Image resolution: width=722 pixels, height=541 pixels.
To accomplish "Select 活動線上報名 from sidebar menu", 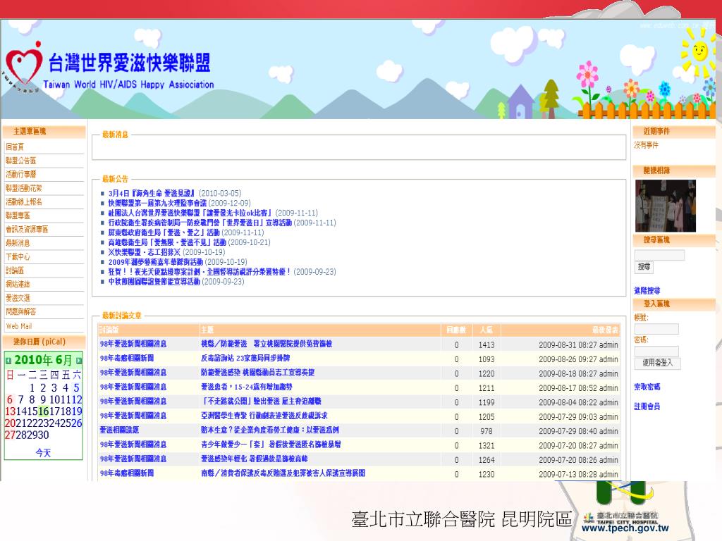I will point(24,201).
